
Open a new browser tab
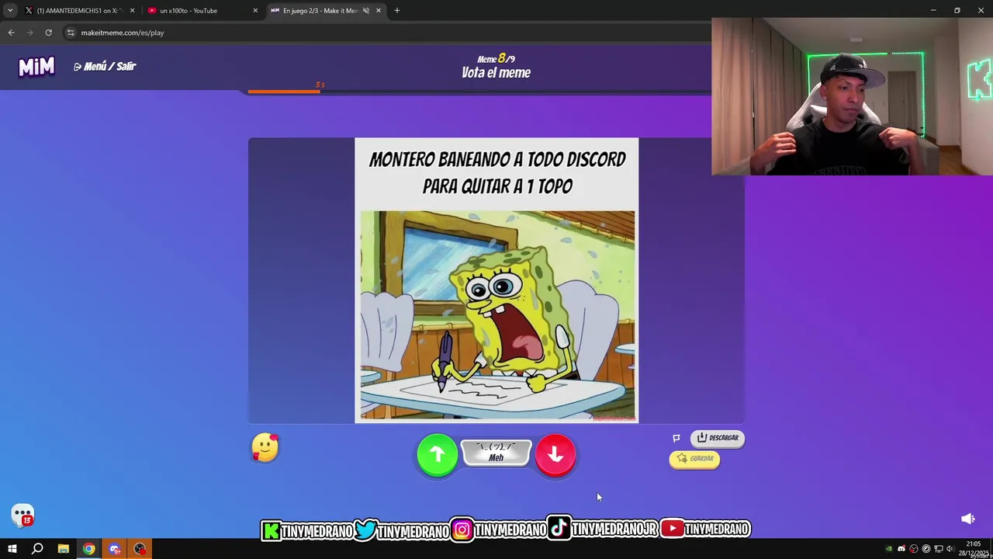point(397,11)
